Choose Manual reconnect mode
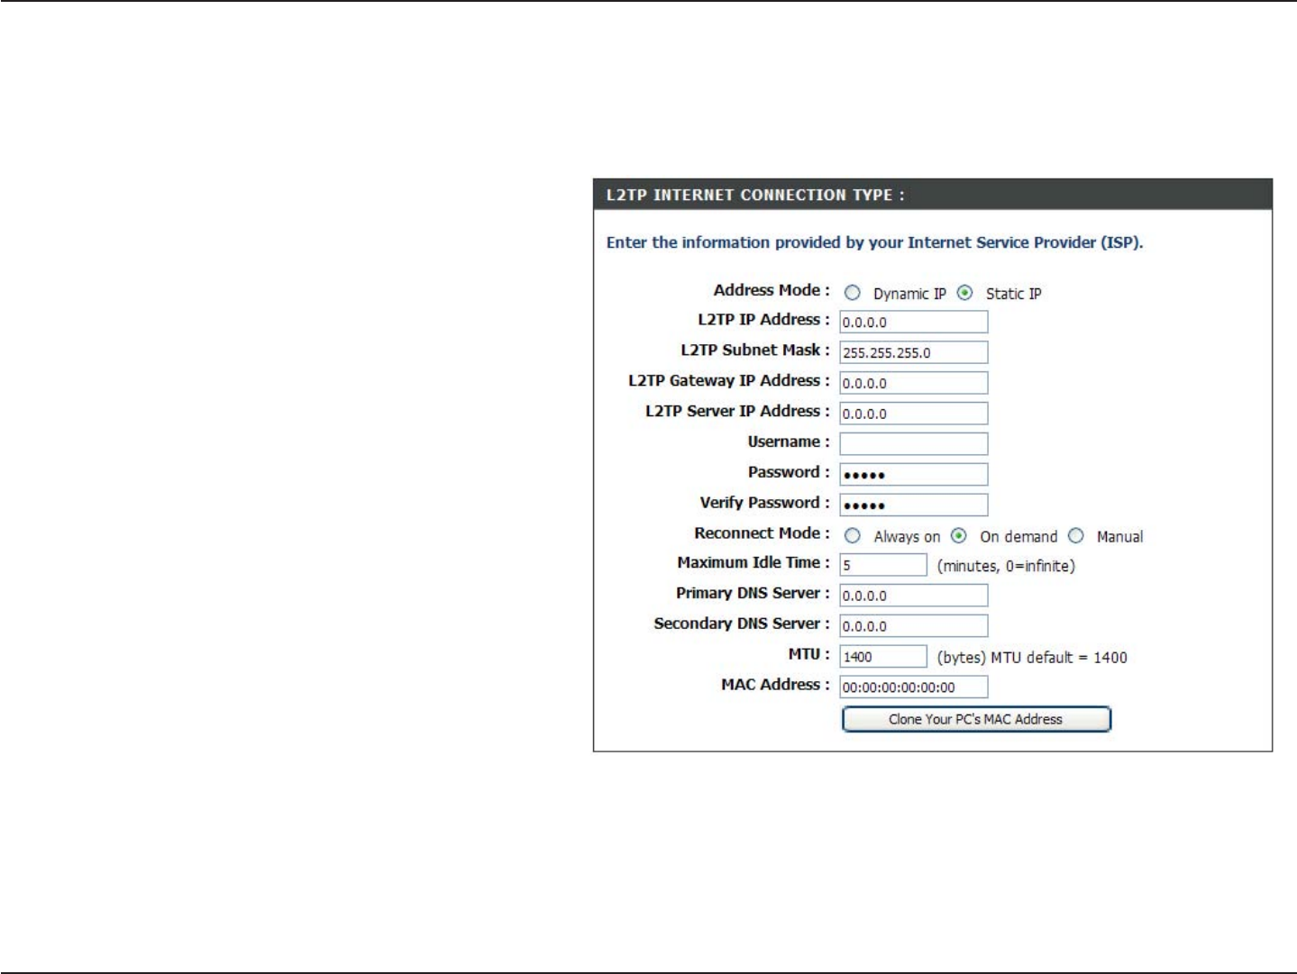This screenshot has height=974, width=1297. 1075,536
